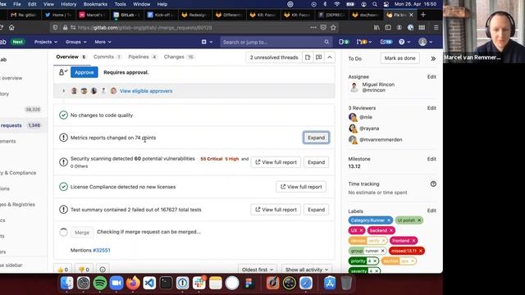Open More dropdown in navbar
This screenshot has width=525, height=295.
pos(103,42)
